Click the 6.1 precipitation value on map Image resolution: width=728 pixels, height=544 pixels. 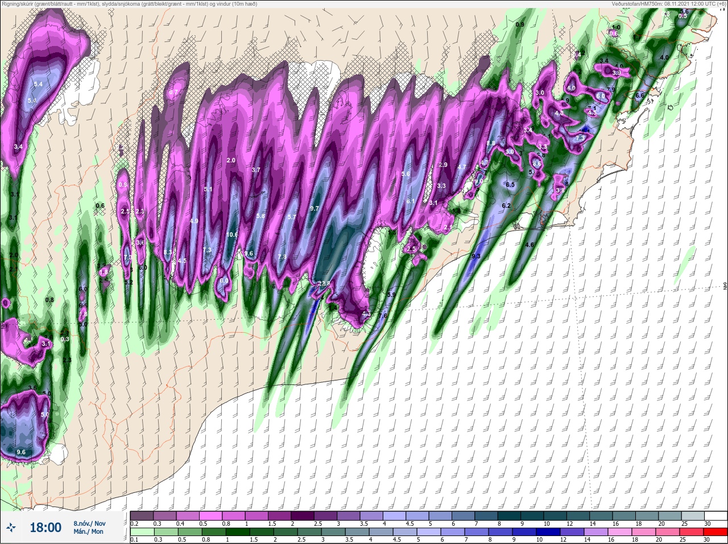pos(411,201)
